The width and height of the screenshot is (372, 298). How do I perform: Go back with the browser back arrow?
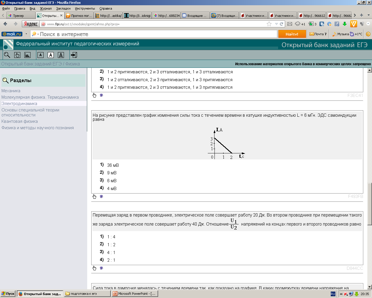click(x=5, y=24)
